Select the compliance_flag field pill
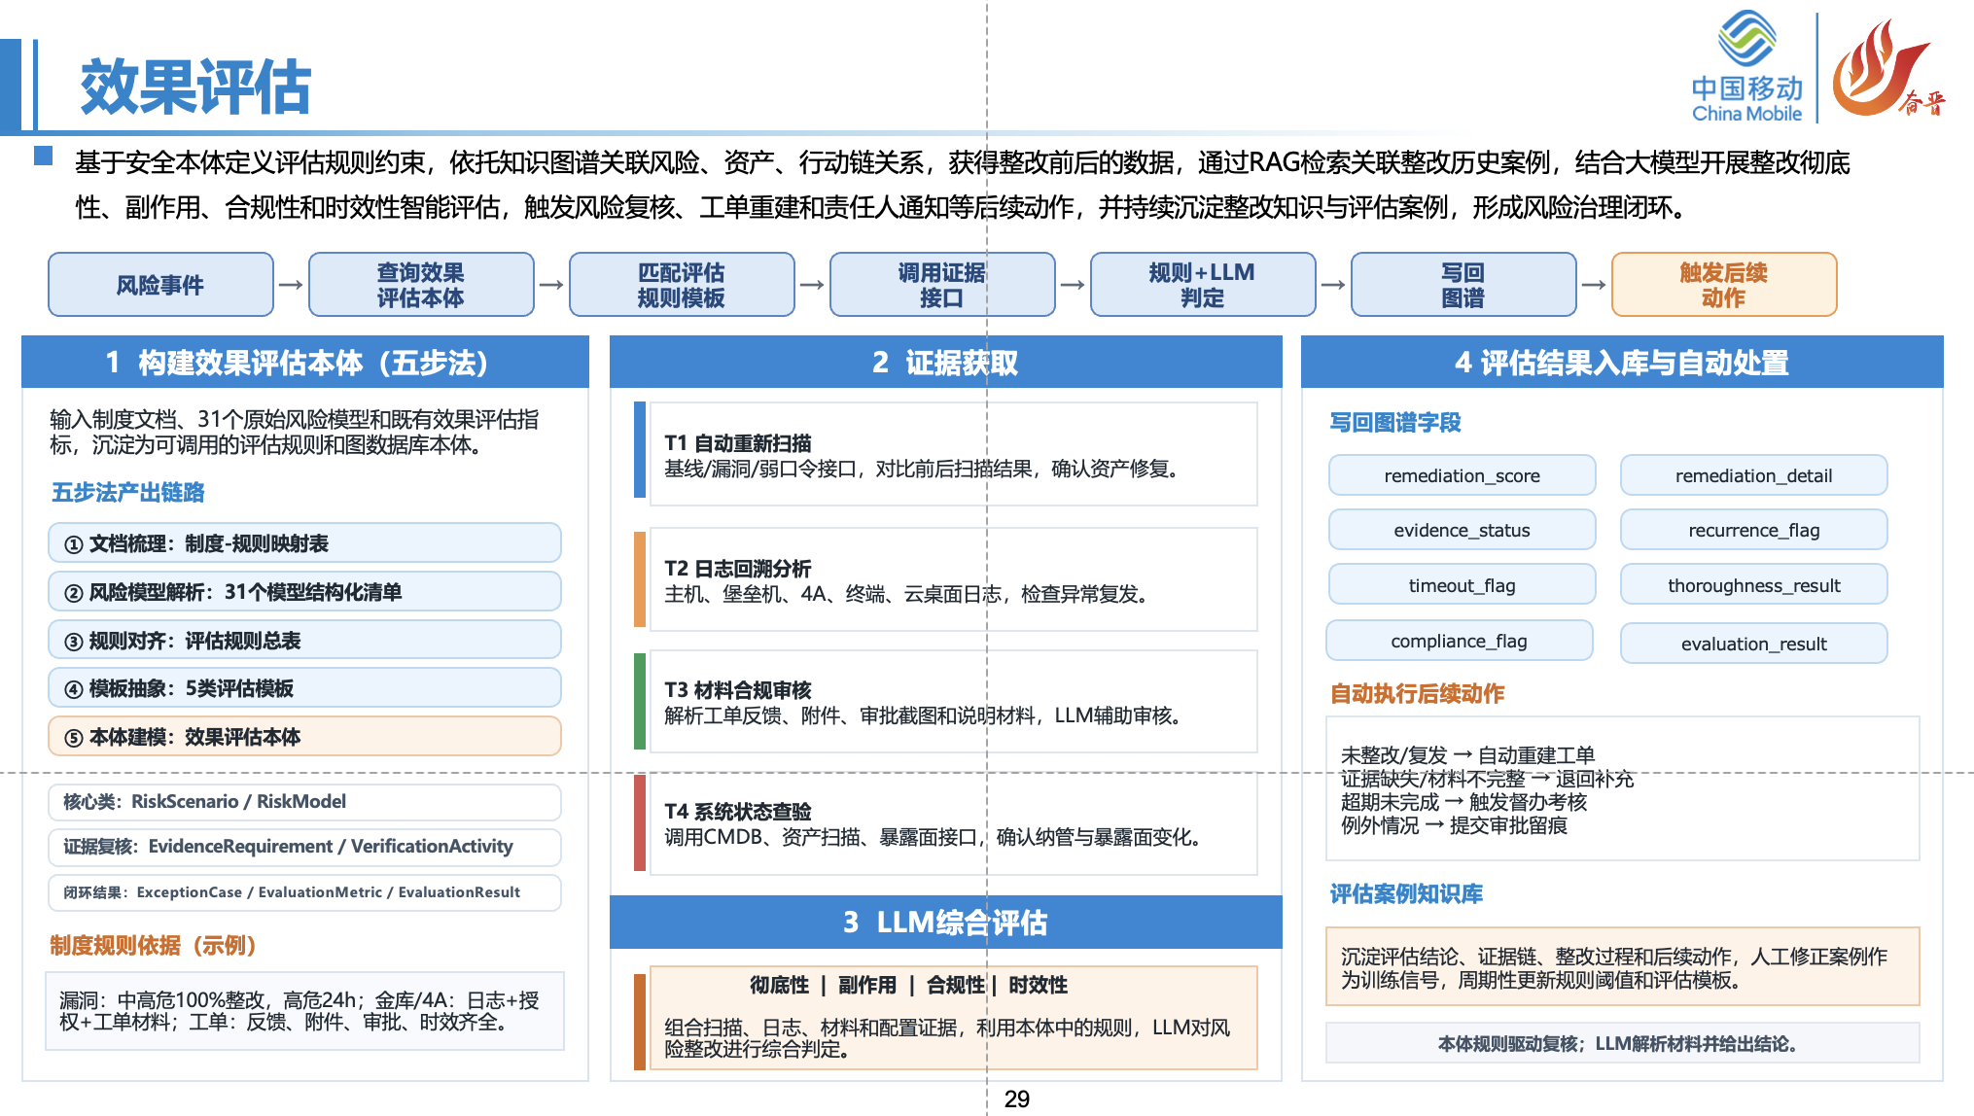This screenshot has width=1974, height=1116. 1460,641
